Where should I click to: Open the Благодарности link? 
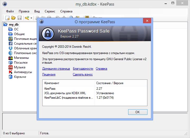click(x=83, y=69)
